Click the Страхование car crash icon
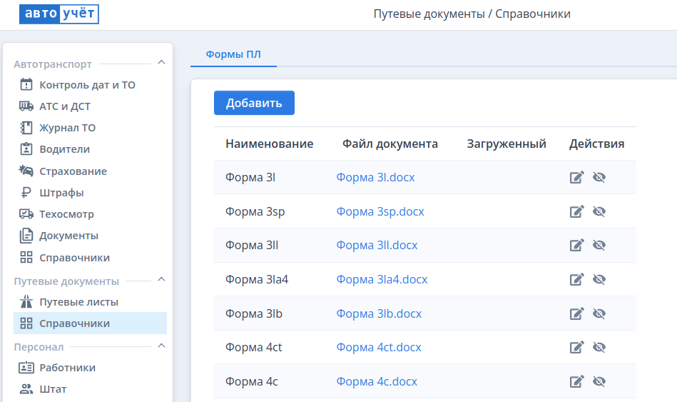The height and width of the screenshot is (402, 677). click(26, 171)
